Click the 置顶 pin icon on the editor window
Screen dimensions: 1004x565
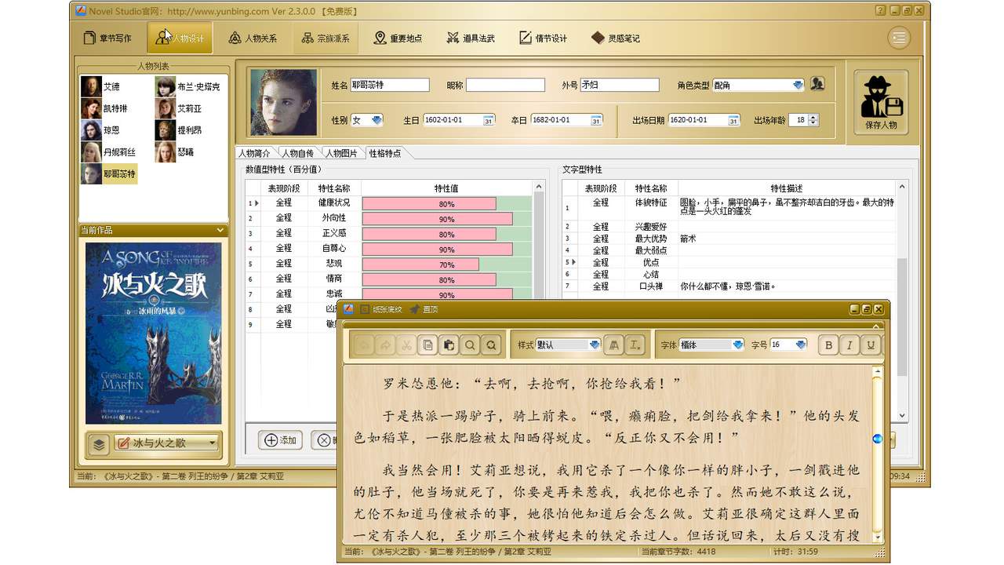pyautogui.click(x=416, y=309)
